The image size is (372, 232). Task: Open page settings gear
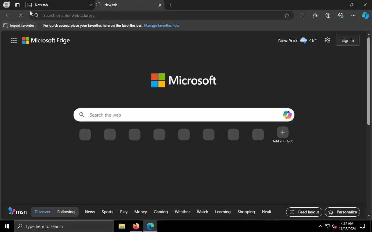pyautogui.click(x=328, y=40)
